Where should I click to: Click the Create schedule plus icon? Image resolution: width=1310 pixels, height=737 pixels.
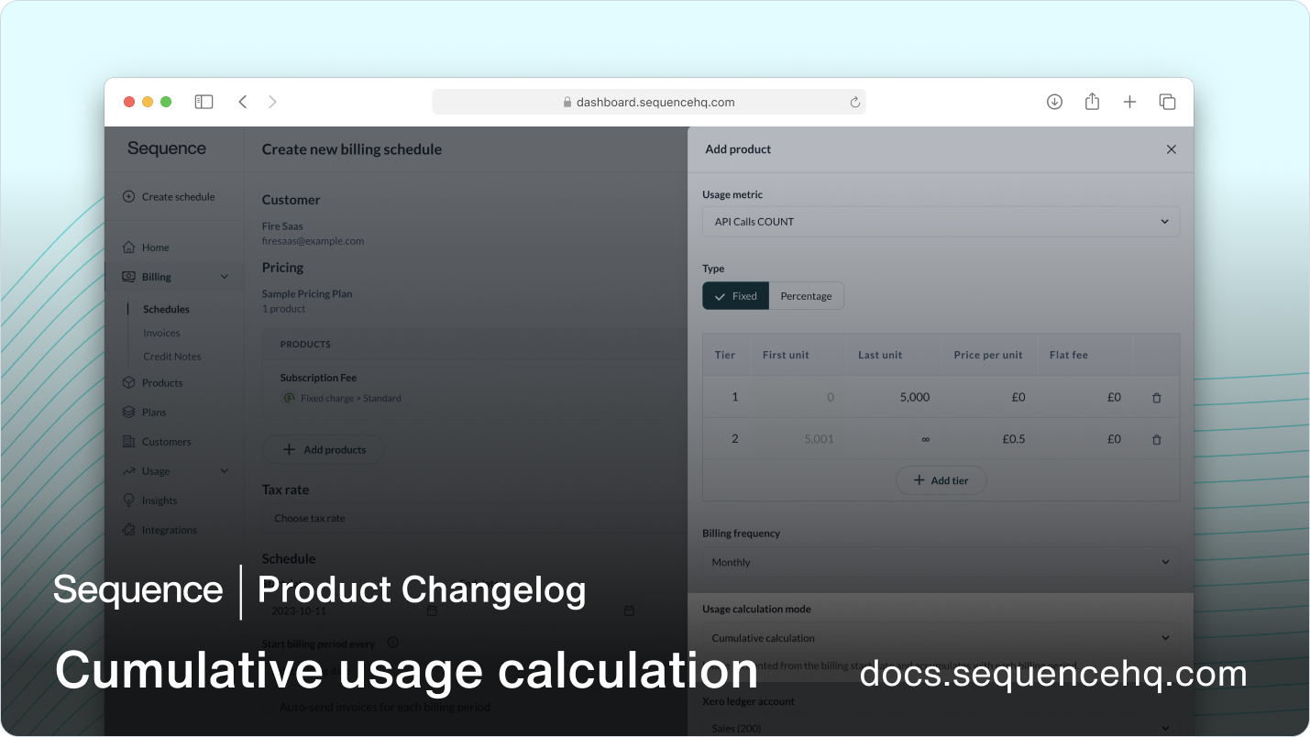point(129,196)
